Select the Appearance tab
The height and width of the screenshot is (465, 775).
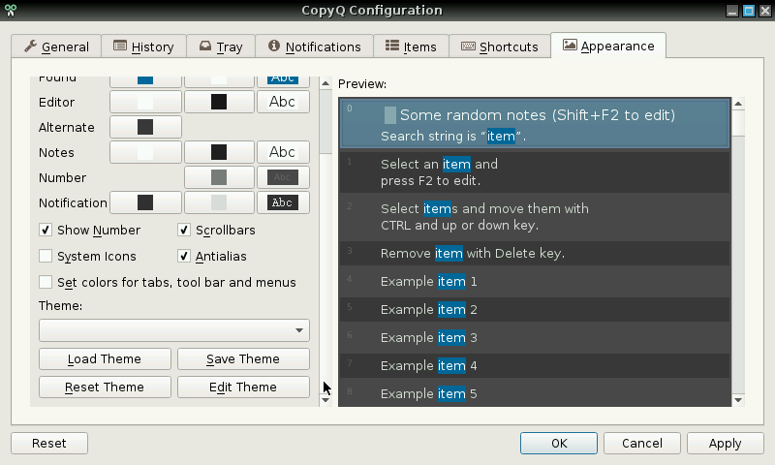608,46
